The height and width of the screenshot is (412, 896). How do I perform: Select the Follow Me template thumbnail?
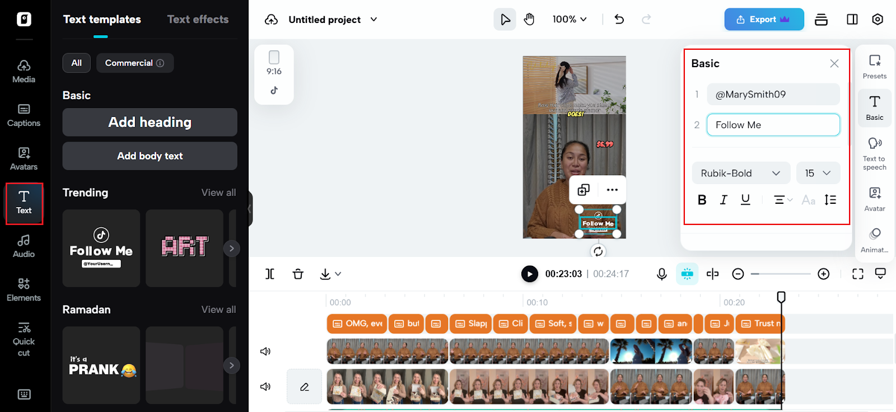point(101,249)
